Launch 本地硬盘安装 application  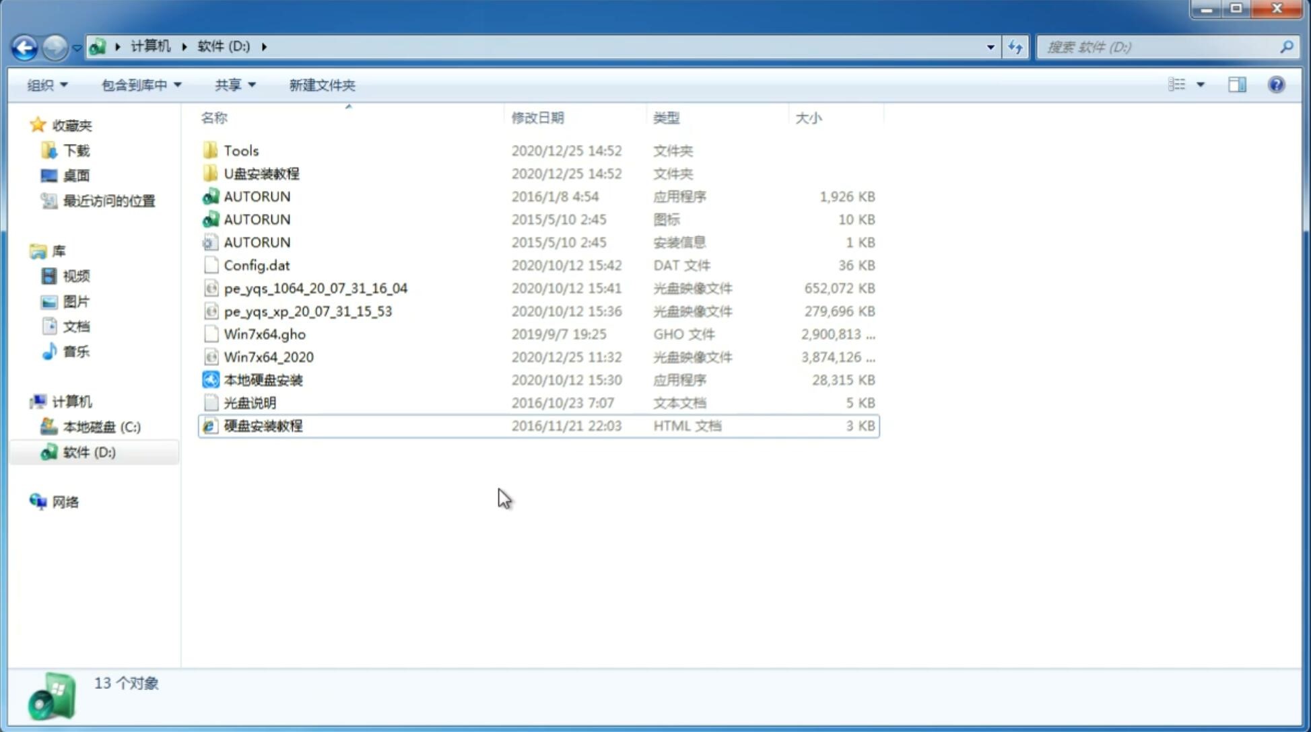[x=263, y=379]
